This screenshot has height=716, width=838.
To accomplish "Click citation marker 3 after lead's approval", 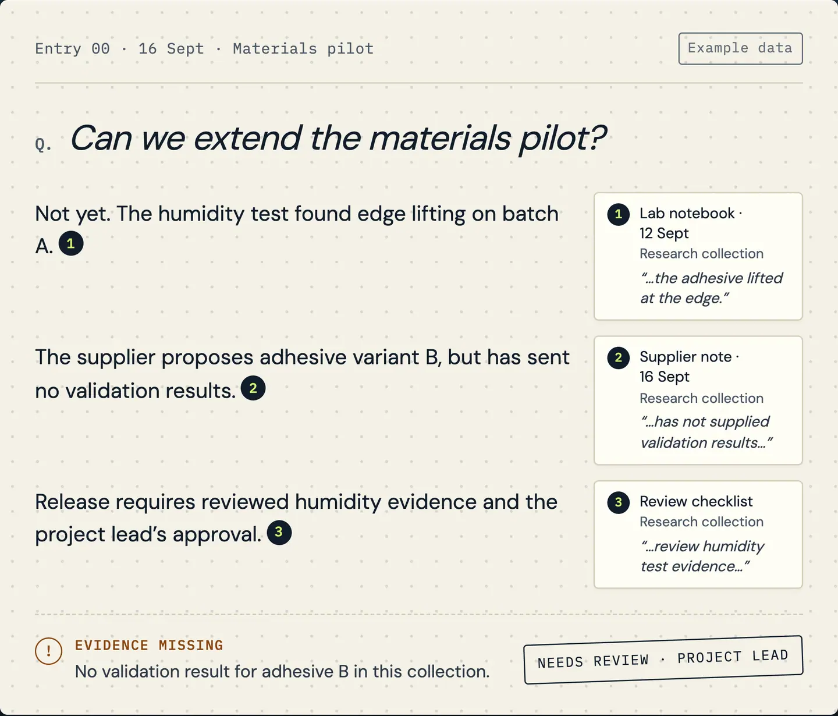I will click(x=279, y=532).
